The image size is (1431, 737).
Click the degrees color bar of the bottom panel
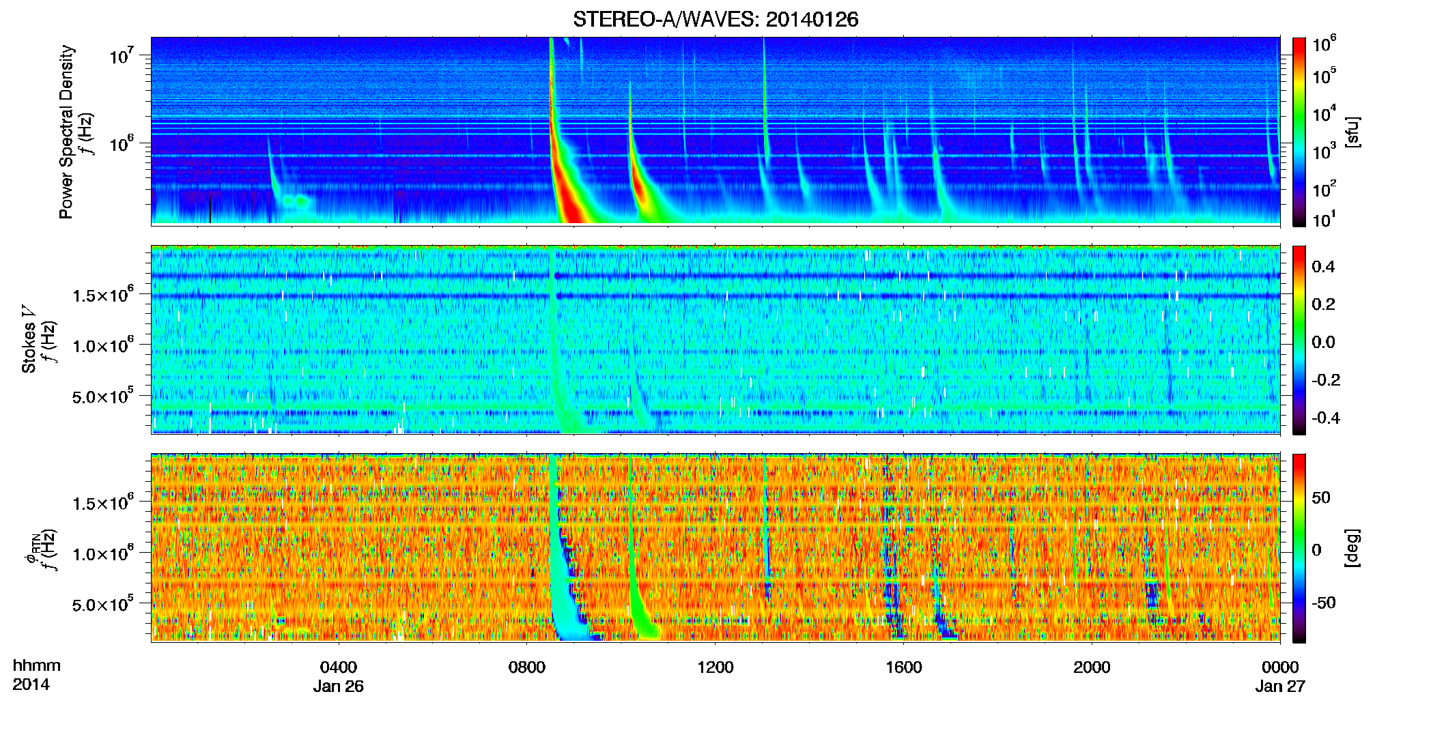[x=1299, y=548]
